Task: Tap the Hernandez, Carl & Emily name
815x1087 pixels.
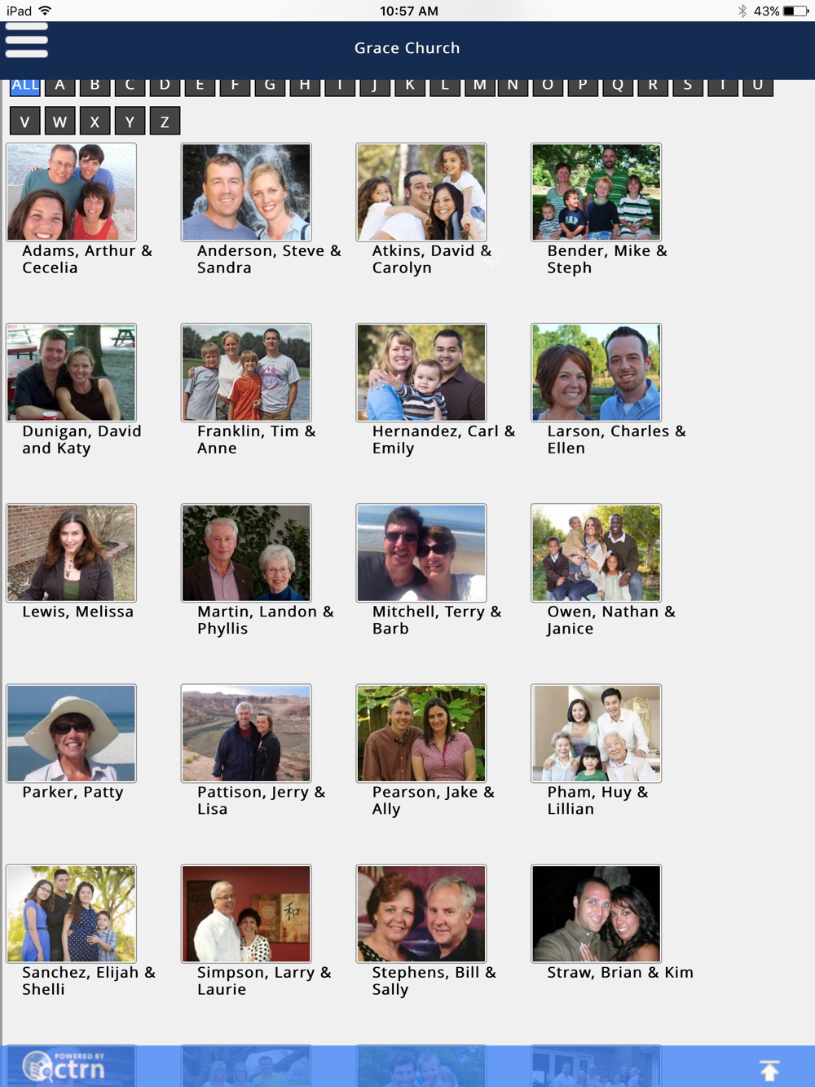Action: (443, 440)
